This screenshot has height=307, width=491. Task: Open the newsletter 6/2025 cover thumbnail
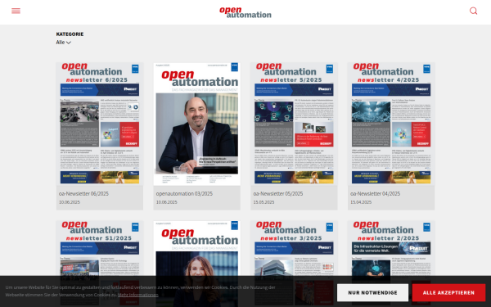click(x=100, y=124)
